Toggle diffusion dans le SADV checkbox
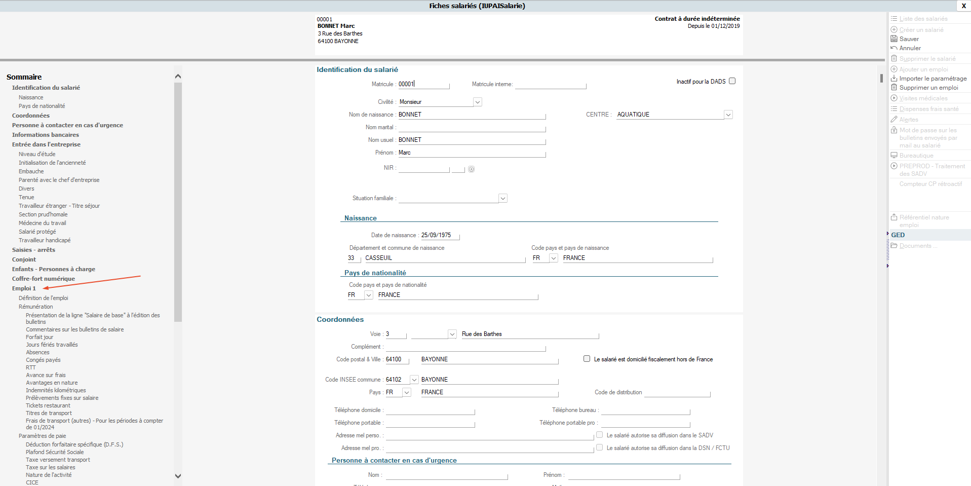Viewport: 971px width, 486px height. pos(600,435)
